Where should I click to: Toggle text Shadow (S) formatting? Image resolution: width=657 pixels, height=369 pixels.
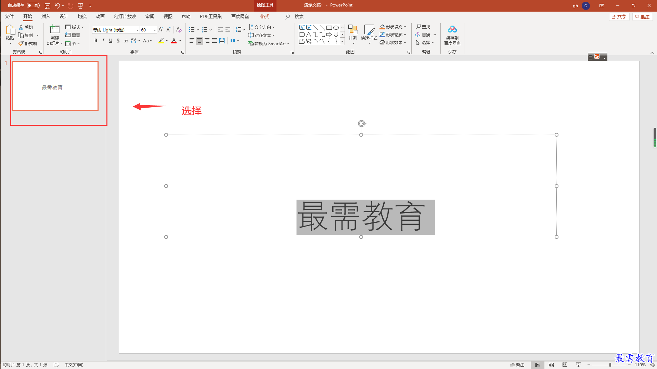(118, 41)
